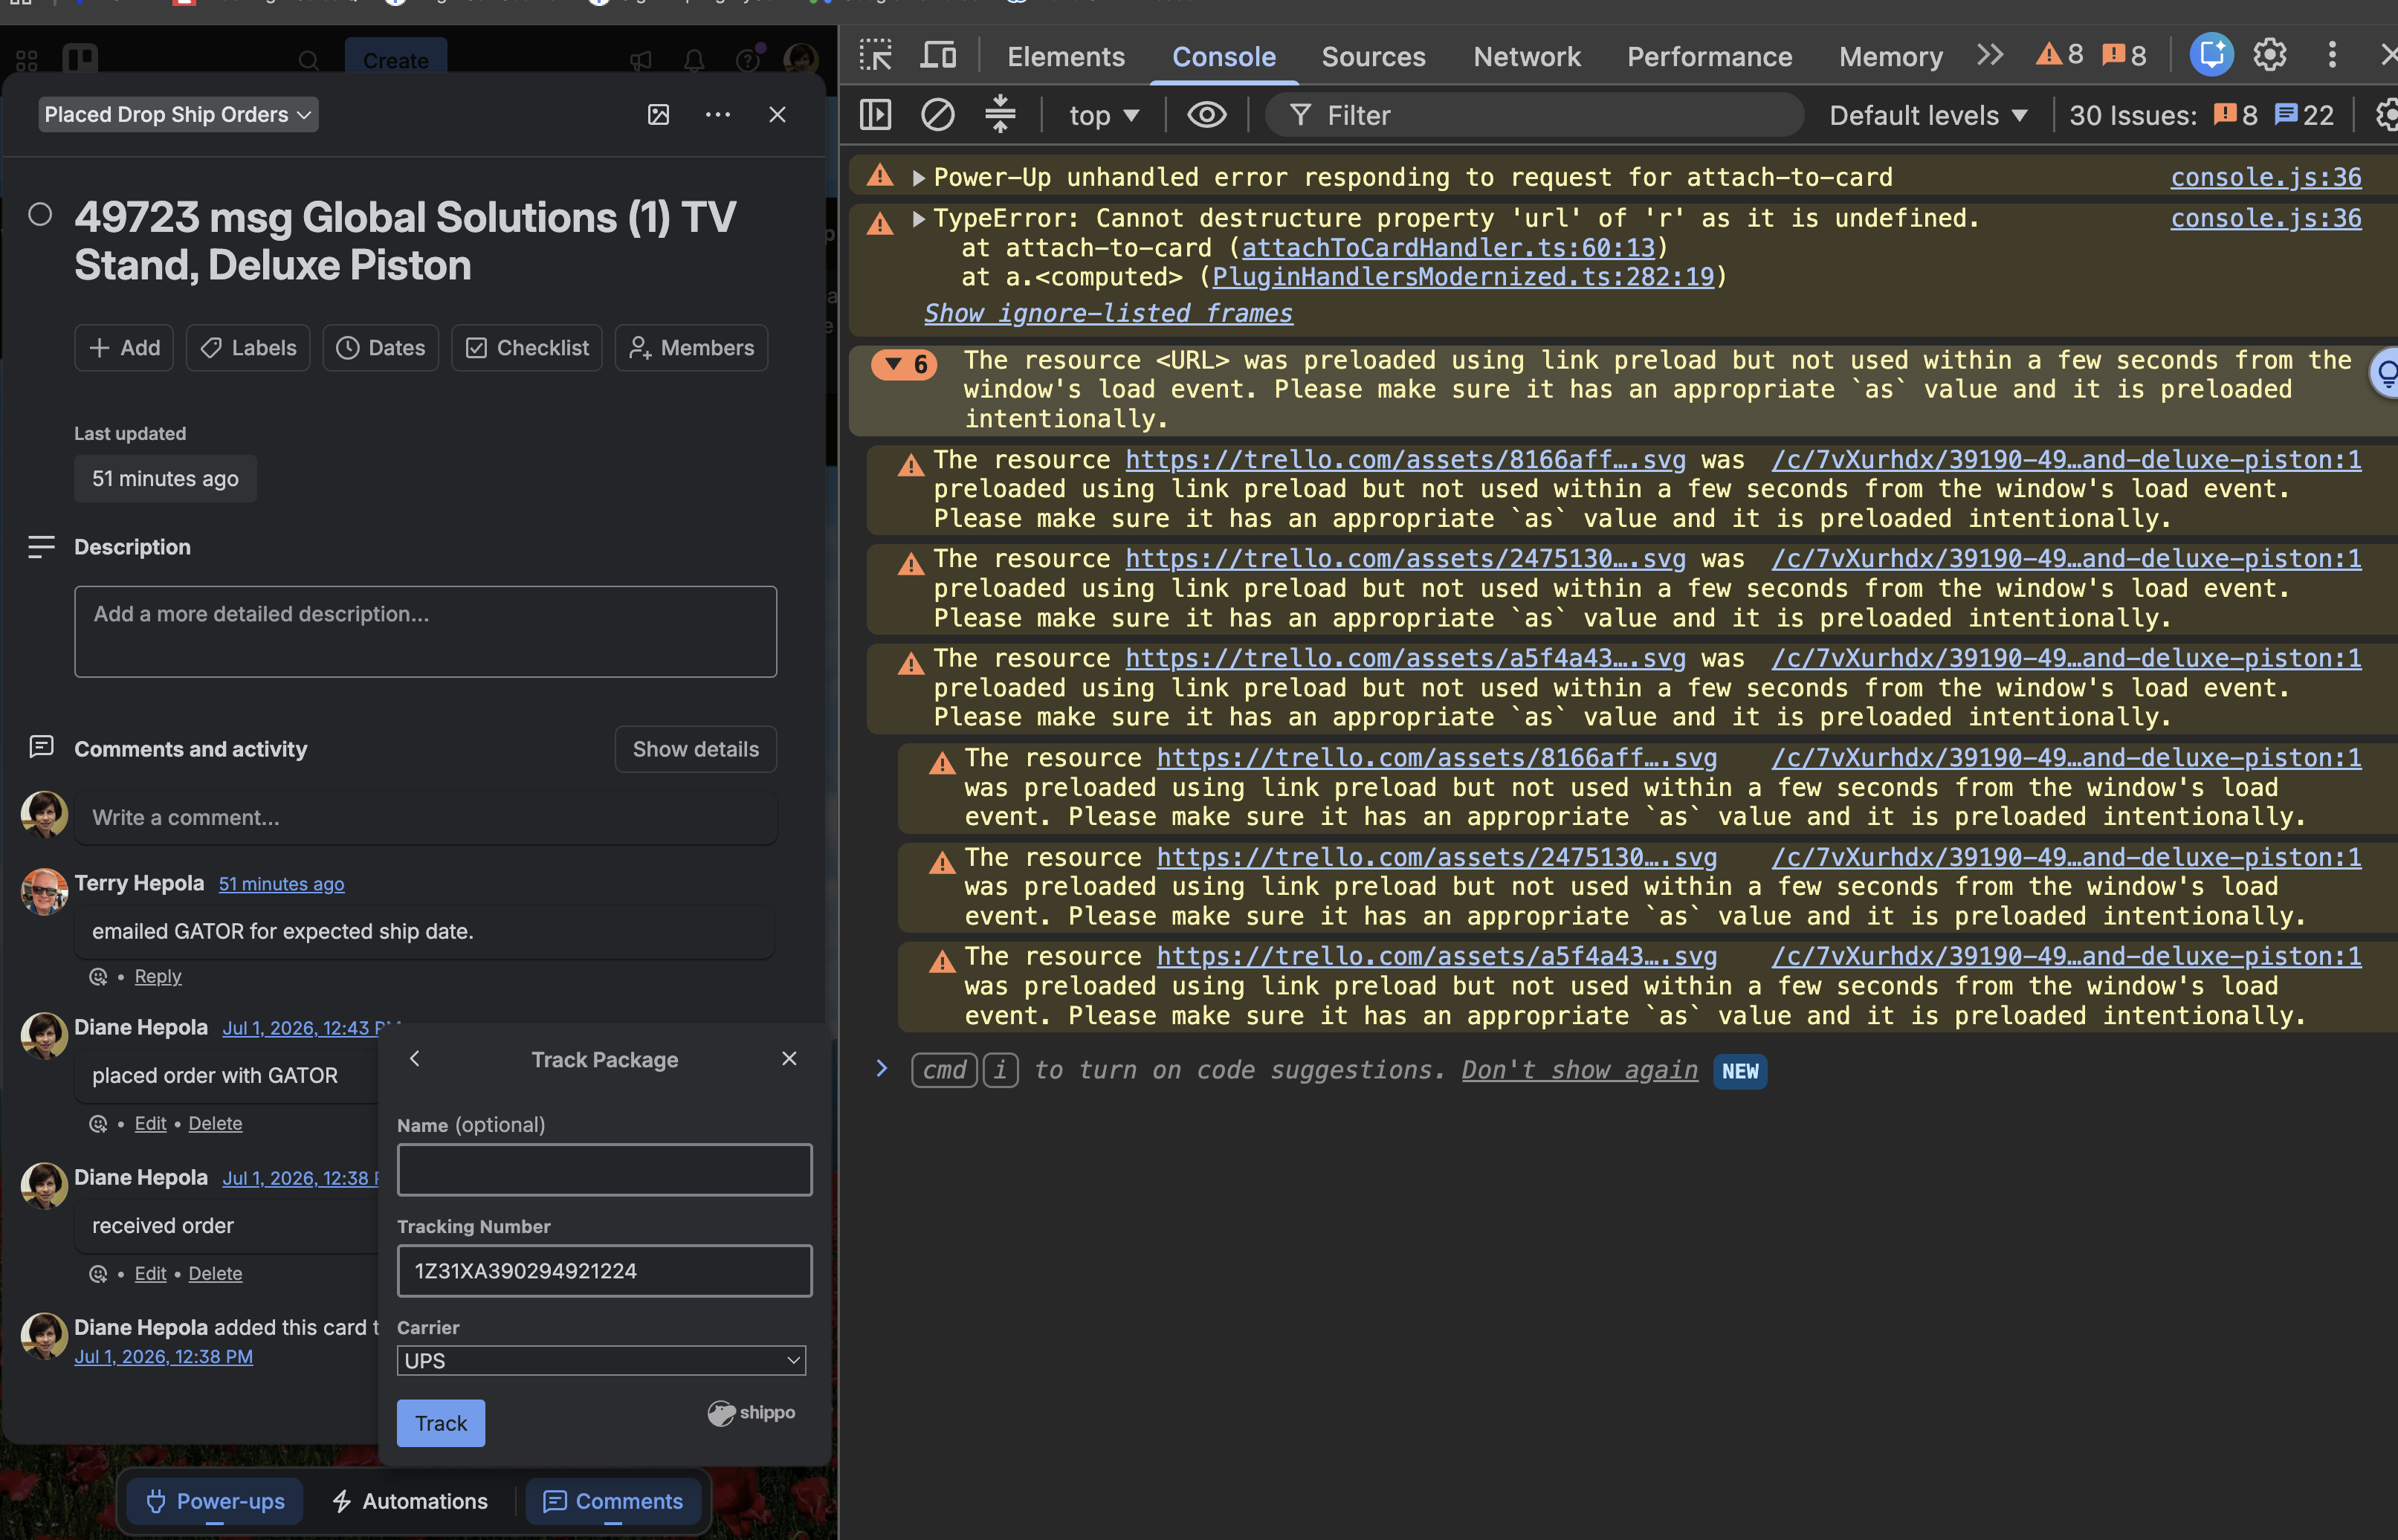Viewport: 2398px width, 1540px height.
Task: Open the more DevTools tabs chevron
Action: pyautogui.click(x=1990, y=55)
